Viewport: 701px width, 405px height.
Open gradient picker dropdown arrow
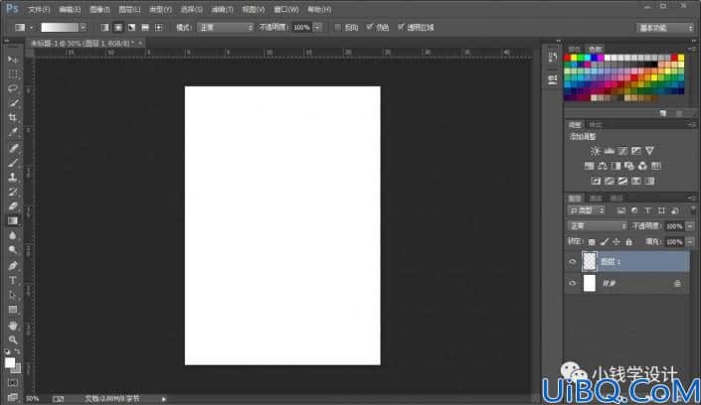pyautogui.click(x=83, y=28)
